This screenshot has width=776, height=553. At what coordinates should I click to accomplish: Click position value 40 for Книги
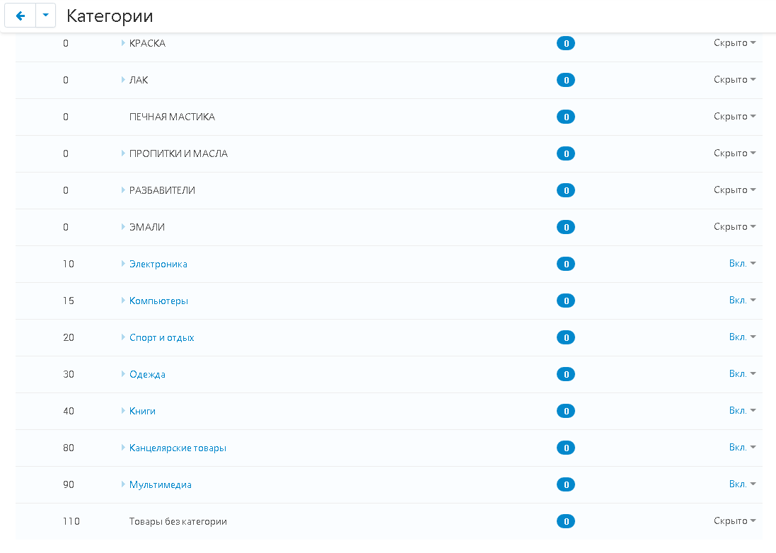pos(69,411)
